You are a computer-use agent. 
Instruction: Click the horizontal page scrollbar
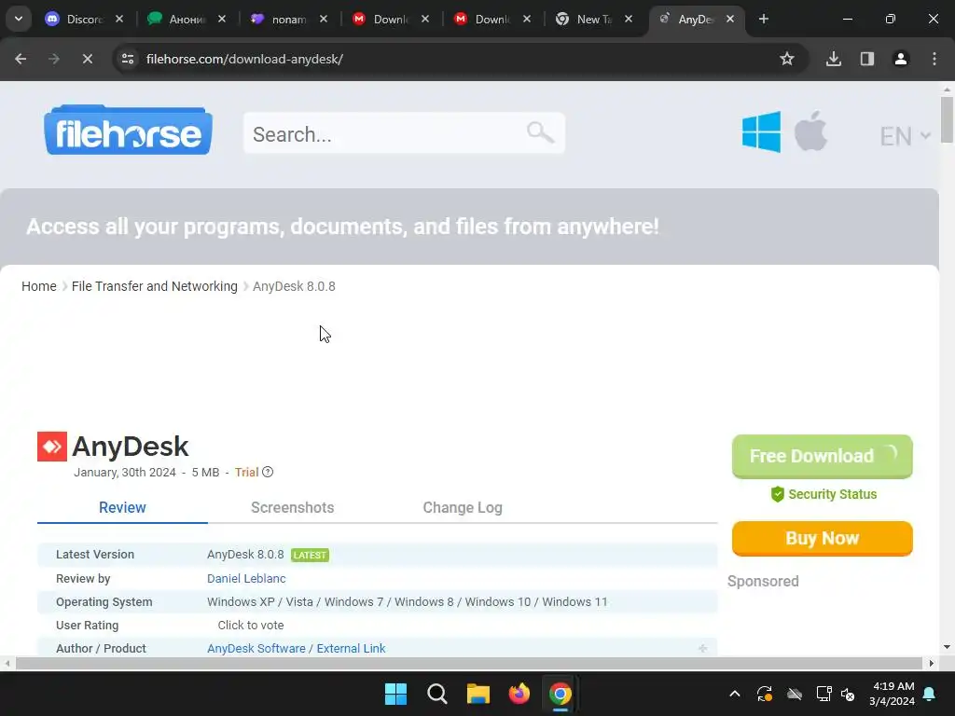tap(469, 663)
